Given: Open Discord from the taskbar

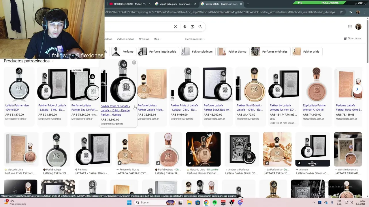Looking at the screenshot, I should tap(240, 202).
